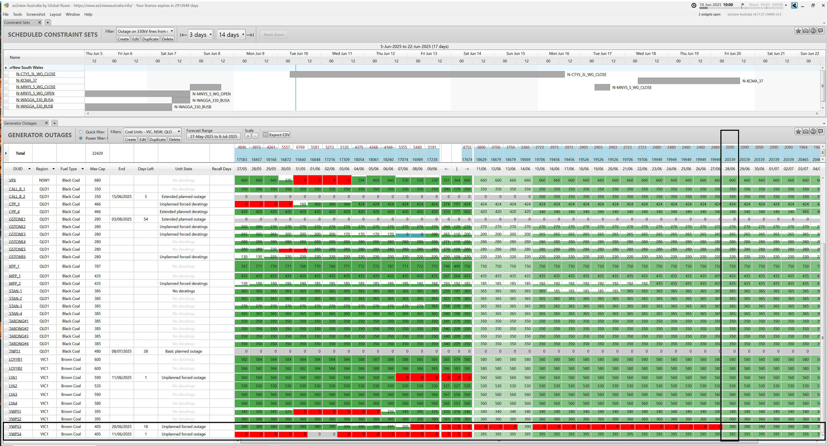Viewport: 828px width, 446px height.
Task: Open N-CTYS_3L_WG_CLOSE constraint link
Action: (36, 74)
